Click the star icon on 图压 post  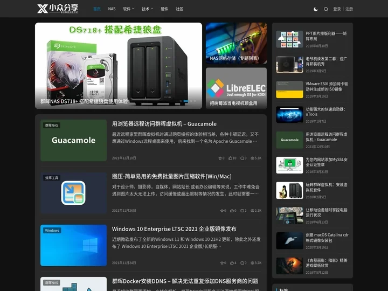click(222, 211)
